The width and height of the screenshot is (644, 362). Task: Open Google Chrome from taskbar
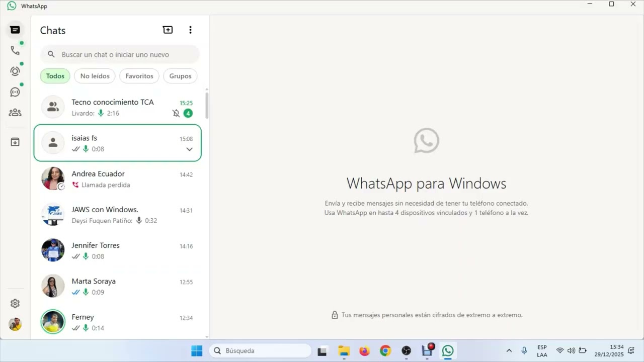[385, 351]
